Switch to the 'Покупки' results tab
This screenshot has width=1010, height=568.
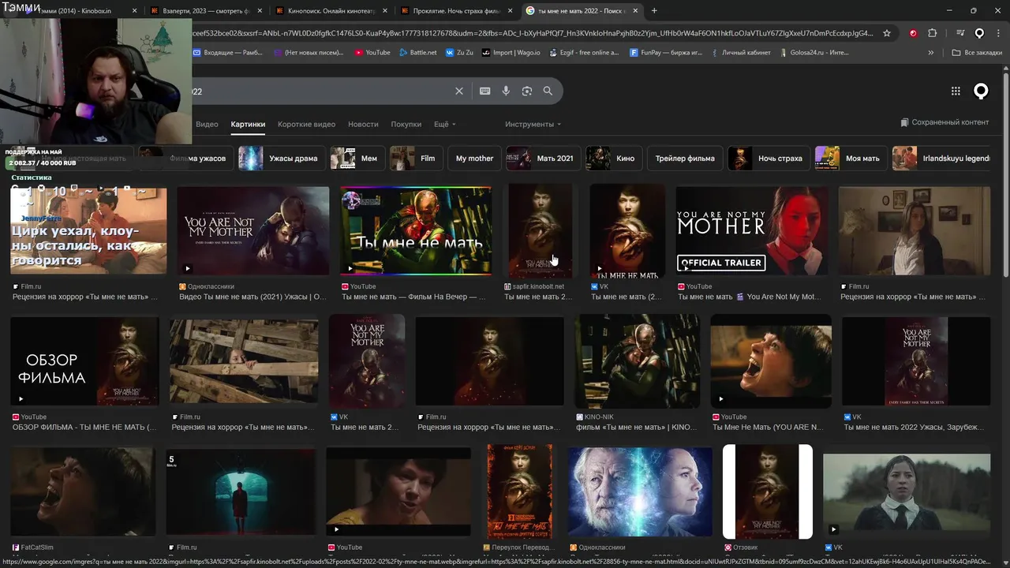406,124
